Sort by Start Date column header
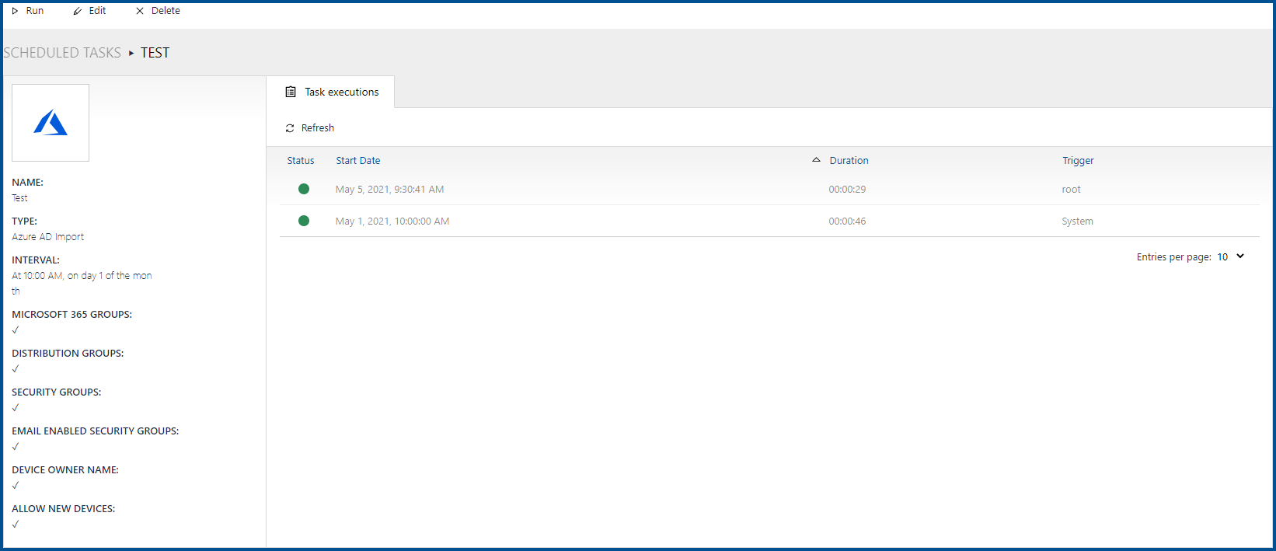The image size is (1276, 551). pos(358,161)
